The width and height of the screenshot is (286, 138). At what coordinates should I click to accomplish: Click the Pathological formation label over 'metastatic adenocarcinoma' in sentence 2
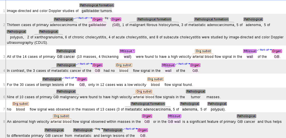pos(211,19)
